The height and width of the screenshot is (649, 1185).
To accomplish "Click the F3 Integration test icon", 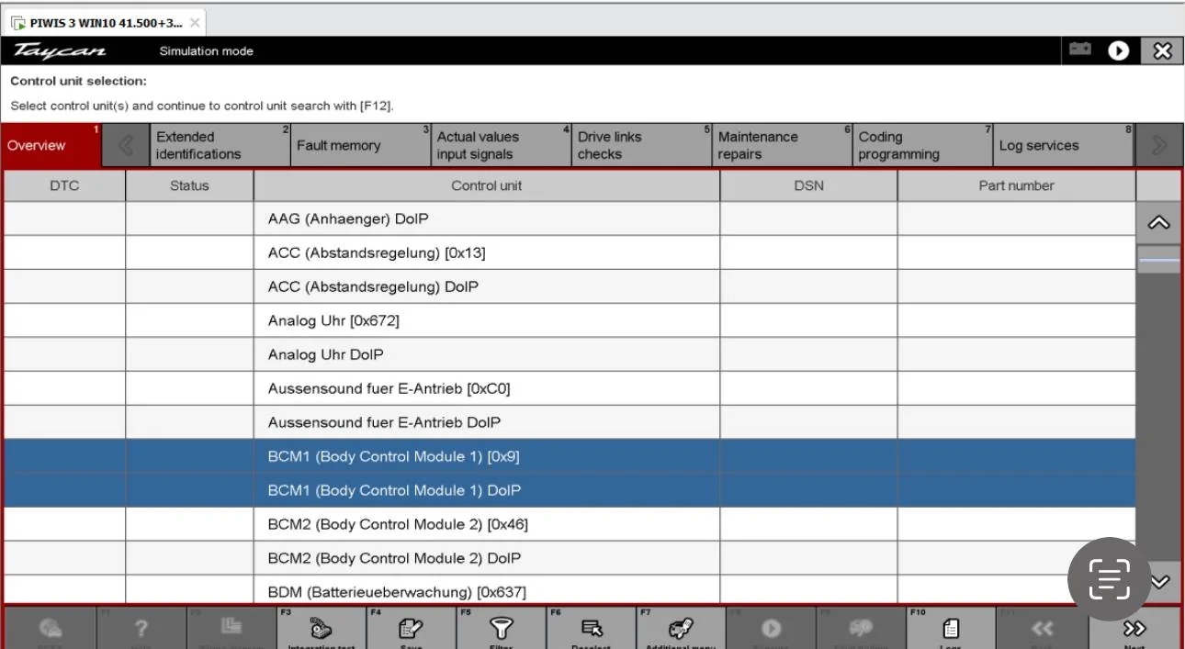I will click(x=321, y=629).
